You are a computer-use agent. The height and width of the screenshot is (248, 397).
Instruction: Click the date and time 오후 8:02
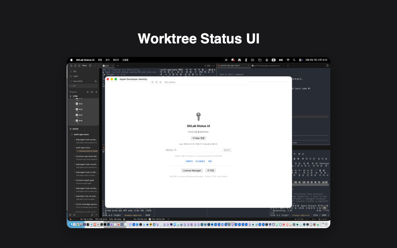coord(316,60)
